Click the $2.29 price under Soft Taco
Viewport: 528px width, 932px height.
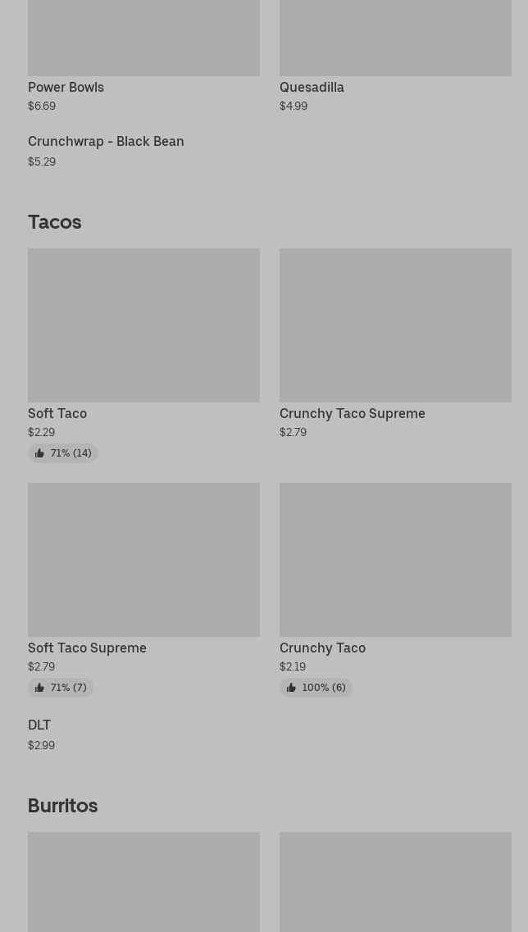coord(41,432)
